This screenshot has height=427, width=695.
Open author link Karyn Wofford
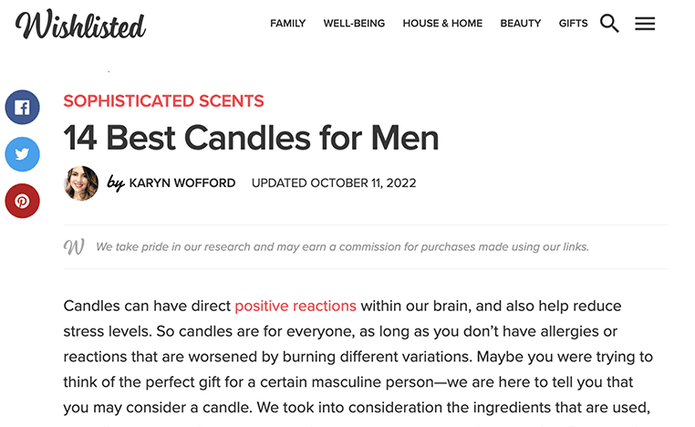click(182, 183)
